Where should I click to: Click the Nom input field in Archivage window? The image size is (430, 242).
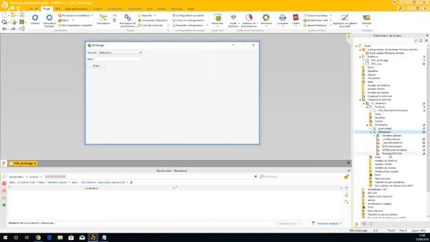(x=118, y=59)
